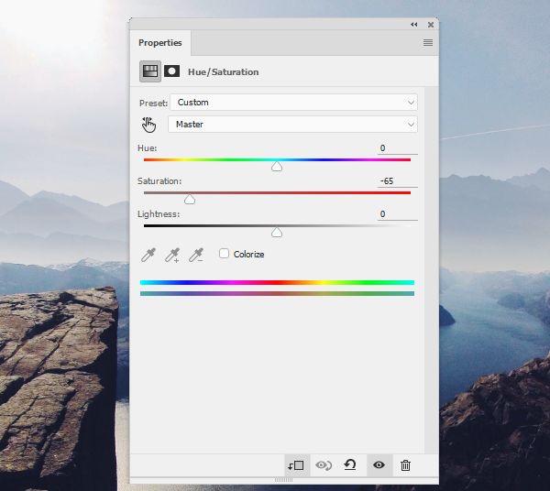Close the Properties panel

click(x=431, y=25)
